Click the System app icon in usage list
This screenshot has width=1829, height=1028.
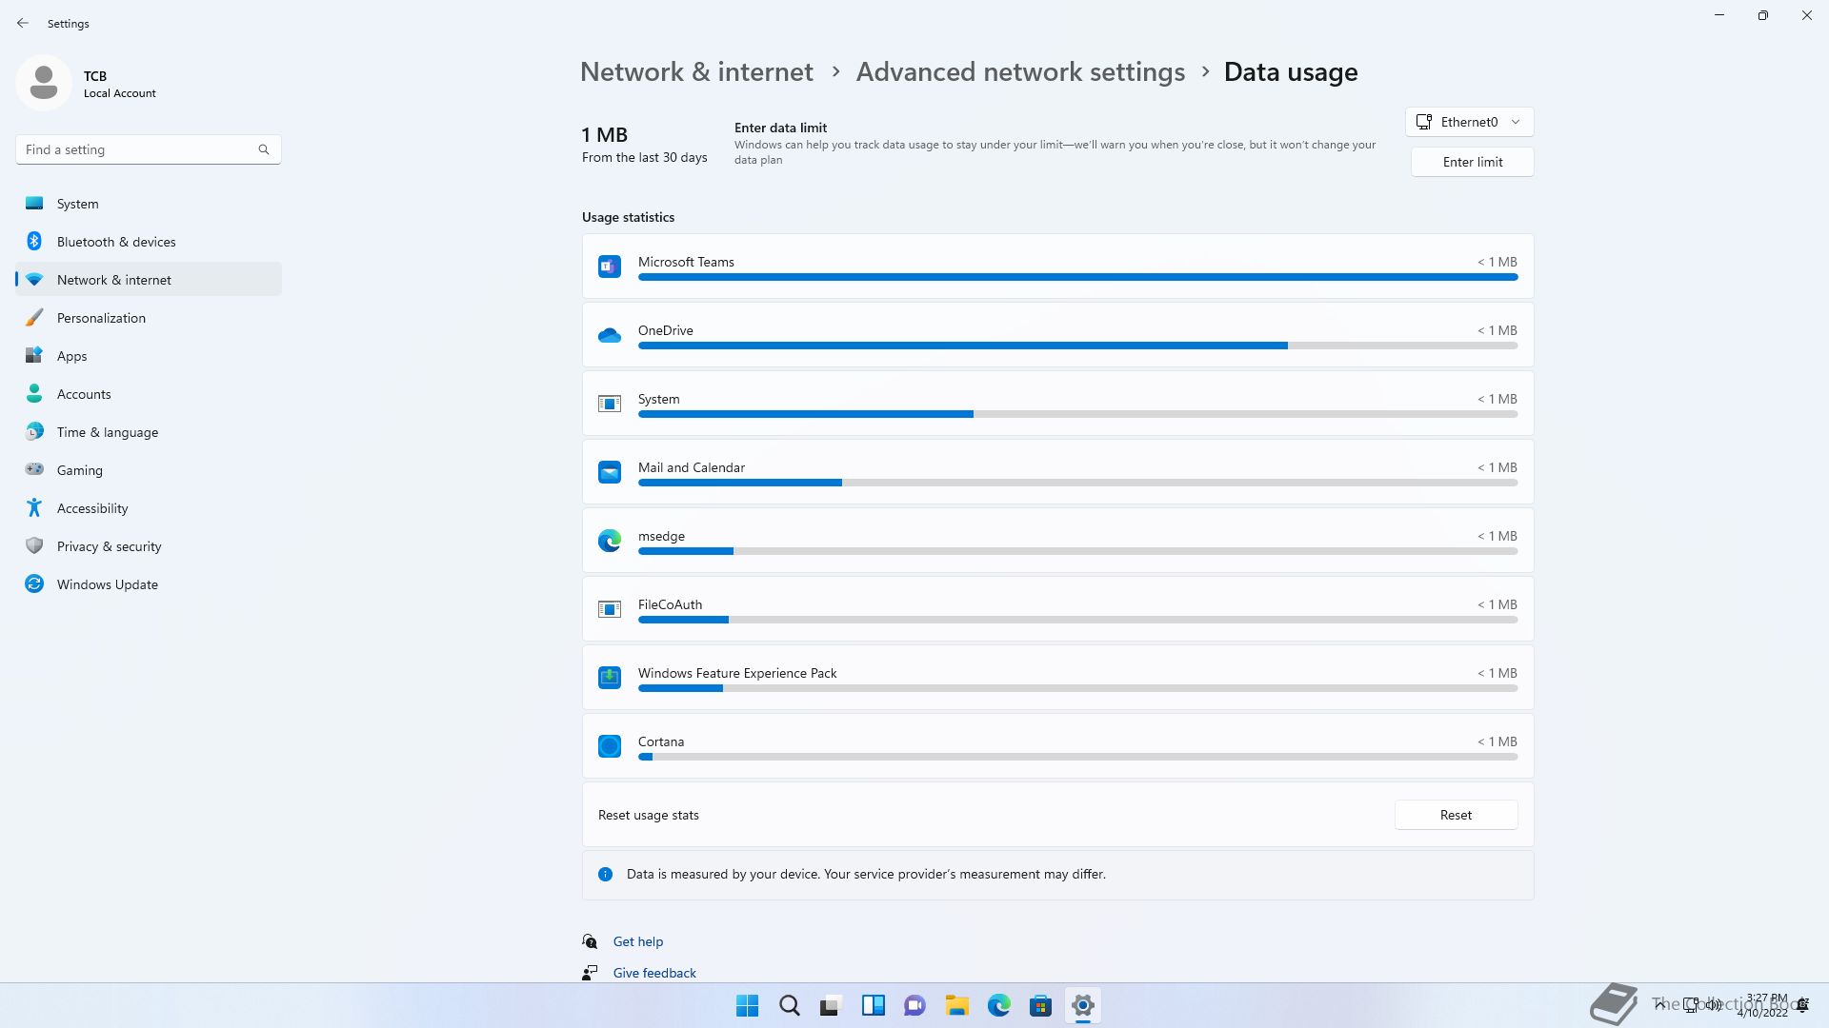pos(610,404)
